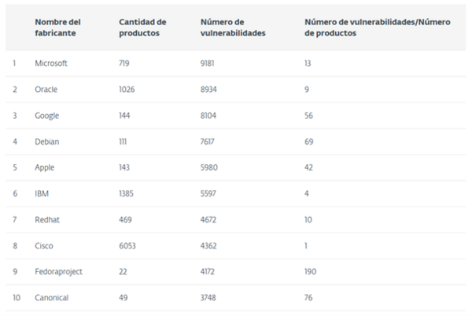Select the Microsoft manufacturer name
This screenshot has height=316, width=472.
click(51, 63)
